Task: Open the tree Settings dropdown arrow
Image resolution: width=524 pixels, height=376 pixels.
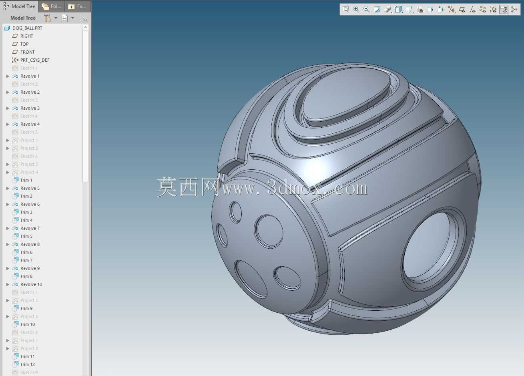Action: (56, 18)
